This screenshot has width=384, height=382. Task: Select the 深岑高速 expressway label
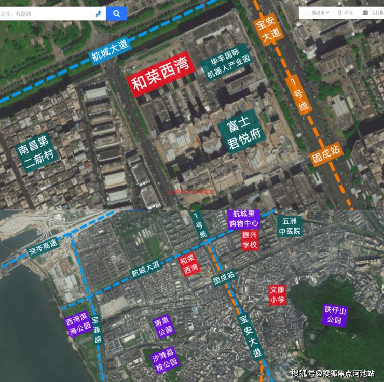[x=43, y=247]
